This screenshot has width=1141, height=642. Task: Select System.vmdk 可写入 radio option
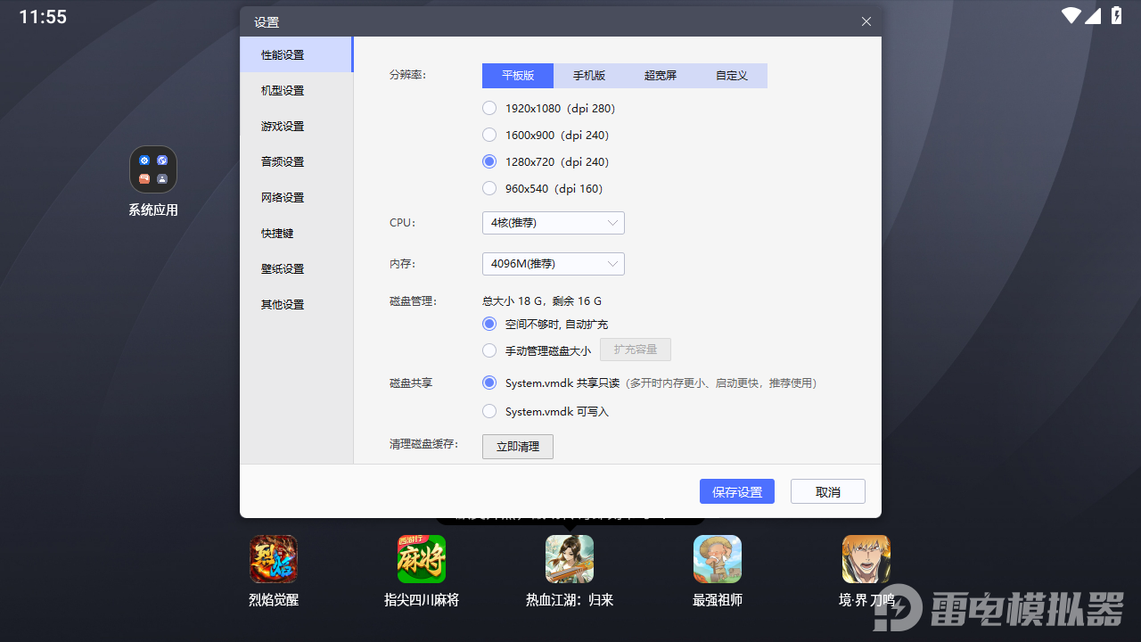pos(489,411)
